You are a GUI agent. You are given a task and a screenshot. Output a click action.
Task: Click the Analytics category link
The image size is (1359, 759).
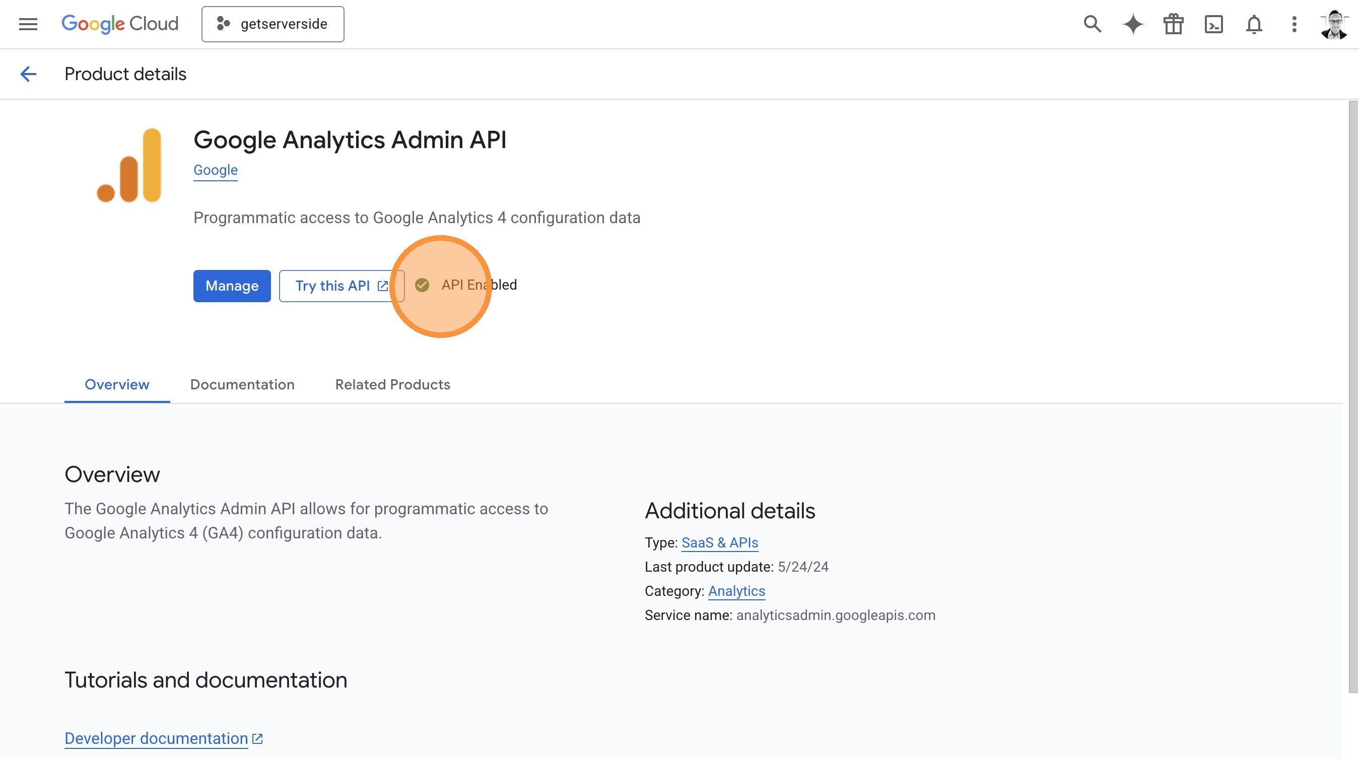(x=736, y=591)
